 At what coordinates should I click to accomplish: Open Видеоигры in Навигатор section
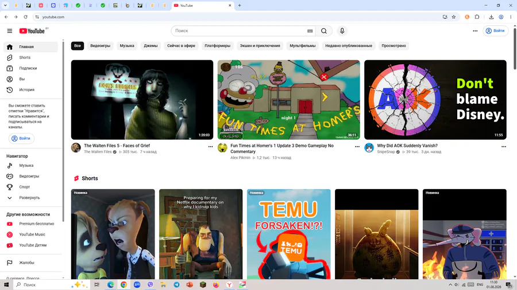pyautogui.click(x=30, y=177)
